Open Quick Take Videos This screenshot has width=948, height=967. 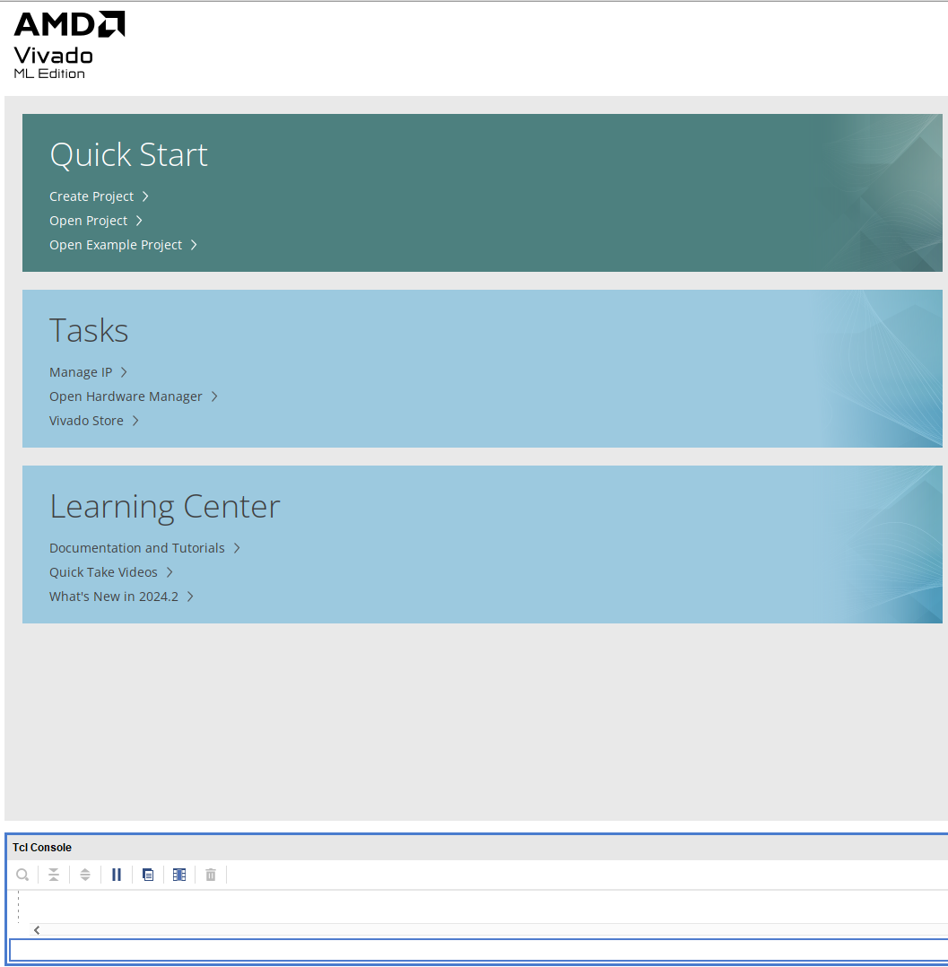tap(103, 572)
